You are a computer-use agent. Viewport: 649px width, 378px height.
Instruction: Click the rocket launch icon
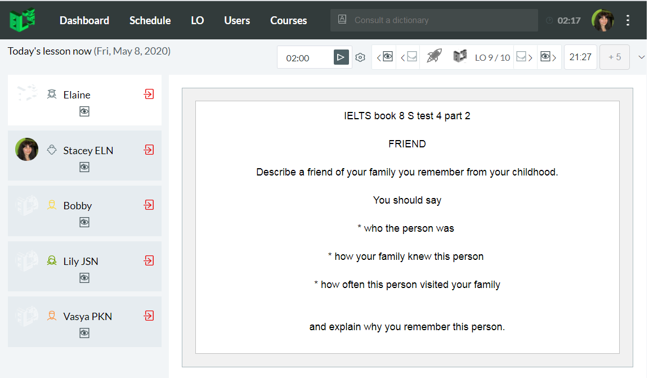coord(434,56)
